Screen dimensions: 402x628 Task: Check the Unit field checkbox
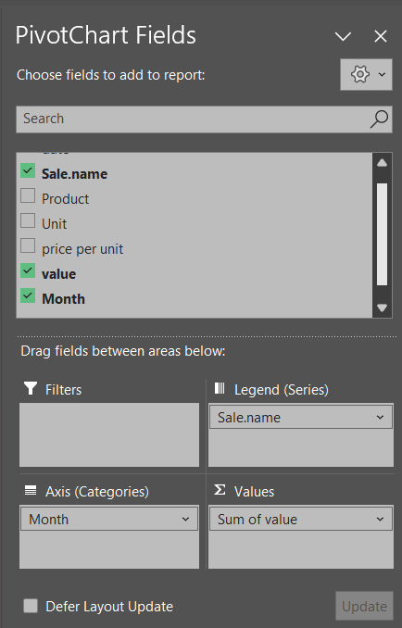click(28, 220)
